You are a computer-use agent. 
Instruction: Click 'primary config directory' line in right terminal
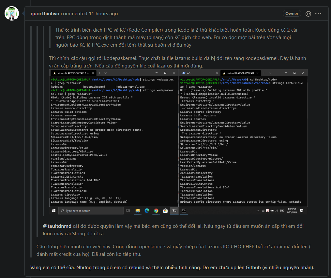241,202
